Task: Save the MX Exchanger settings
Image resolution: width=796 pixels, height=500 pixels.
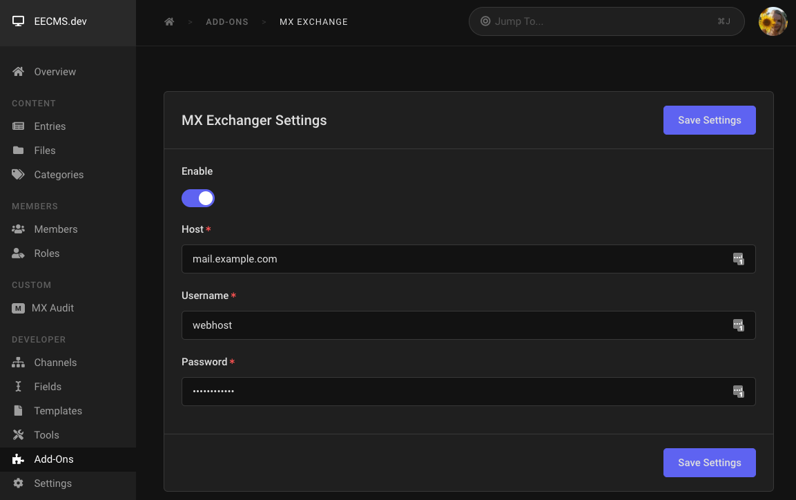Action: tap(709, 119)
